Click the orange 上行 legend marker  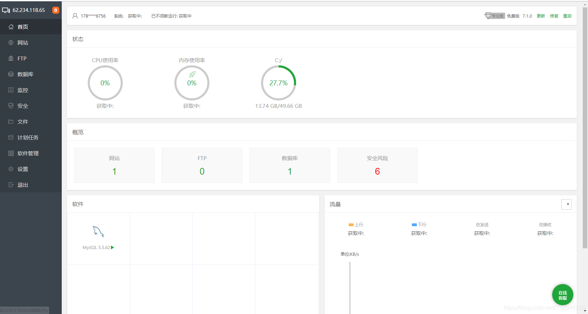[x=351, y=225]
